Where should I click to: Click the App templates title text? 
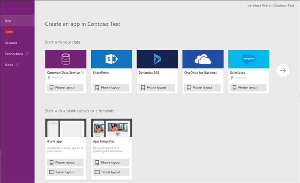pos(104,141)
